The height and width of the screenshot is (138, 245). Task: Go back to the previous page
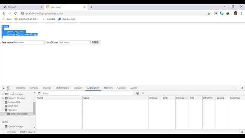(x=4, y=13)
